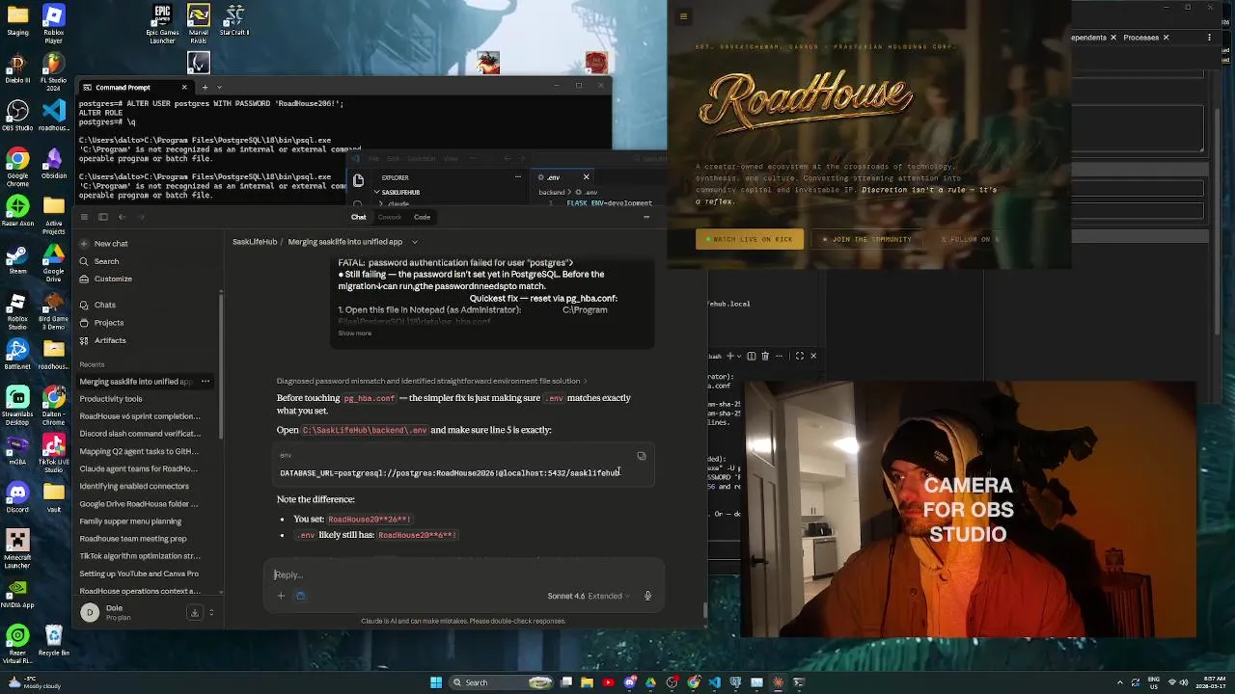Start a New chat in Claude
Screen dimensions: 1235x694
tap(104, 244)
